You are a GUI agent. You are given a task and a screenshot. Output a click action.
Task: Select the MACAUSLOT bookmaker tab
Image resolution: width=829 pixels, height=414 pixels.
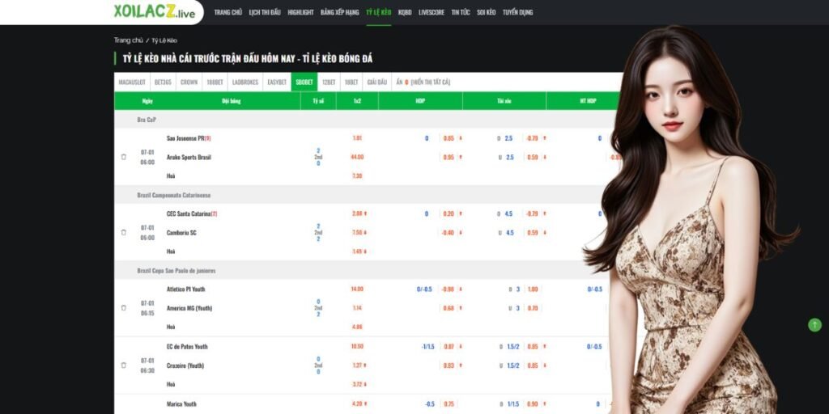click(131, 82)
